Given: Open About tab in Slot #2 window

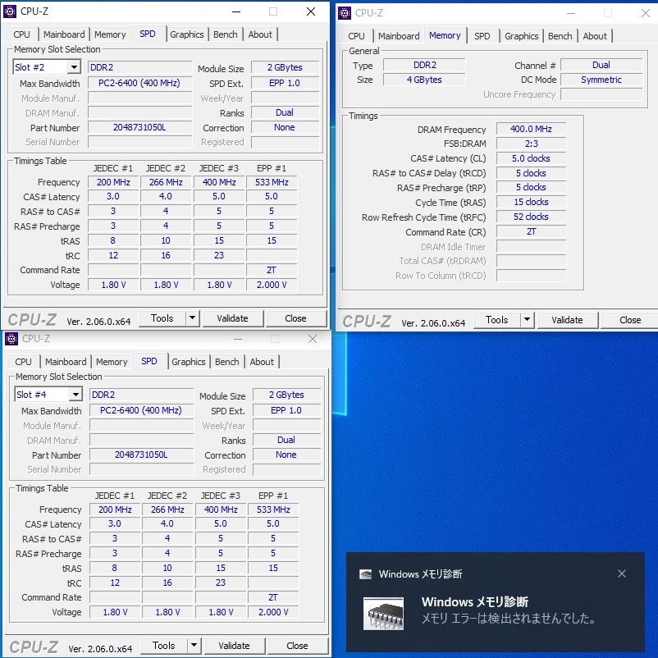Looking at the screenshot, I should 260,34.
